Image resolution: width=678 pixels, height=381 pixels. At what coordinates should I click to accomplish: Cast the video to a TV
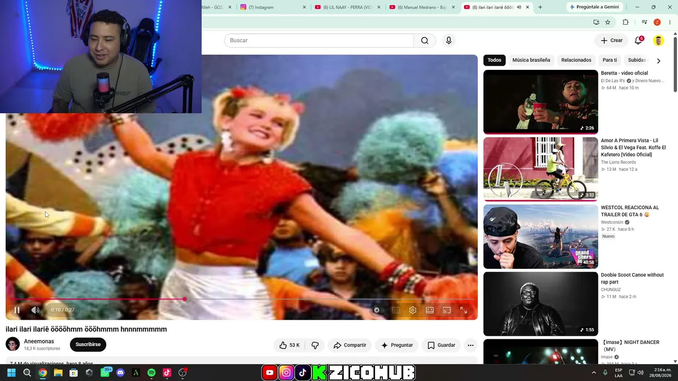coord(447,310)
